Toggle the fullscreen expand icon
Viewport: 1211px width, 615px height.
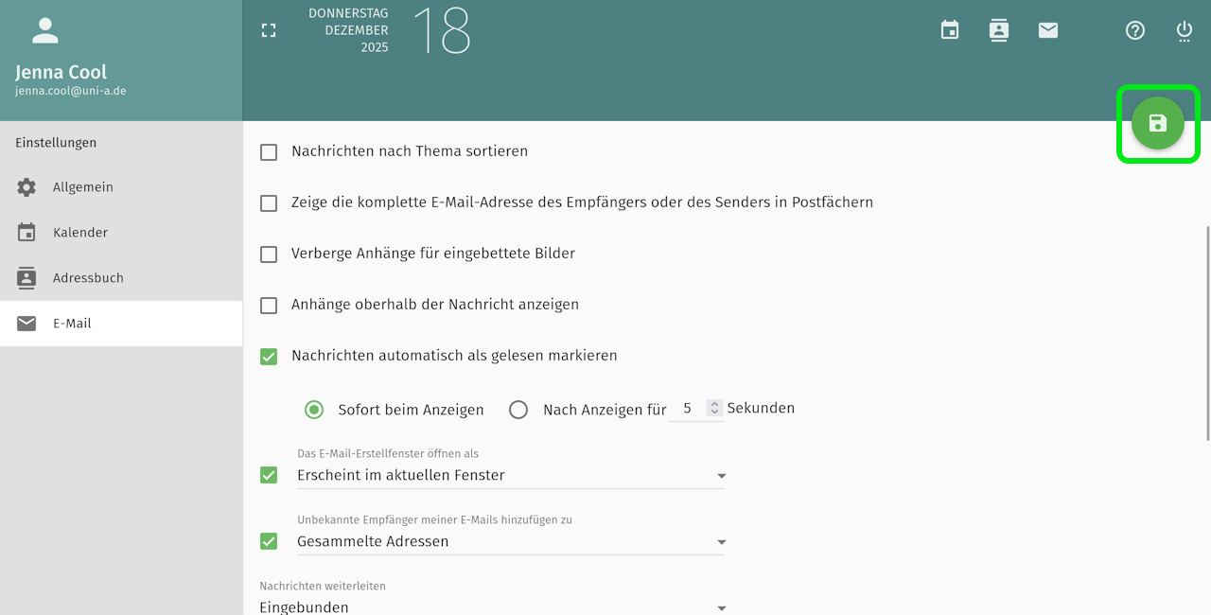coord(269,30)
